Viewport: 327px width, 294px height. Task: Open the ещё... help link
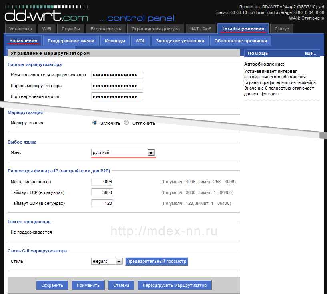[x=310, y=54]
